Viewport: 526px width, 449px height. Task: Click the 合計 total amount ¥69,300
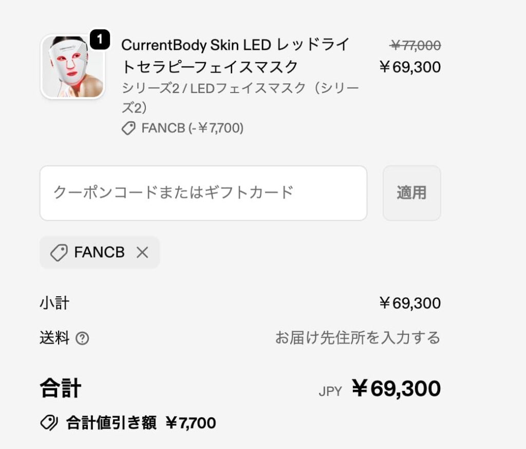point(397,389)
